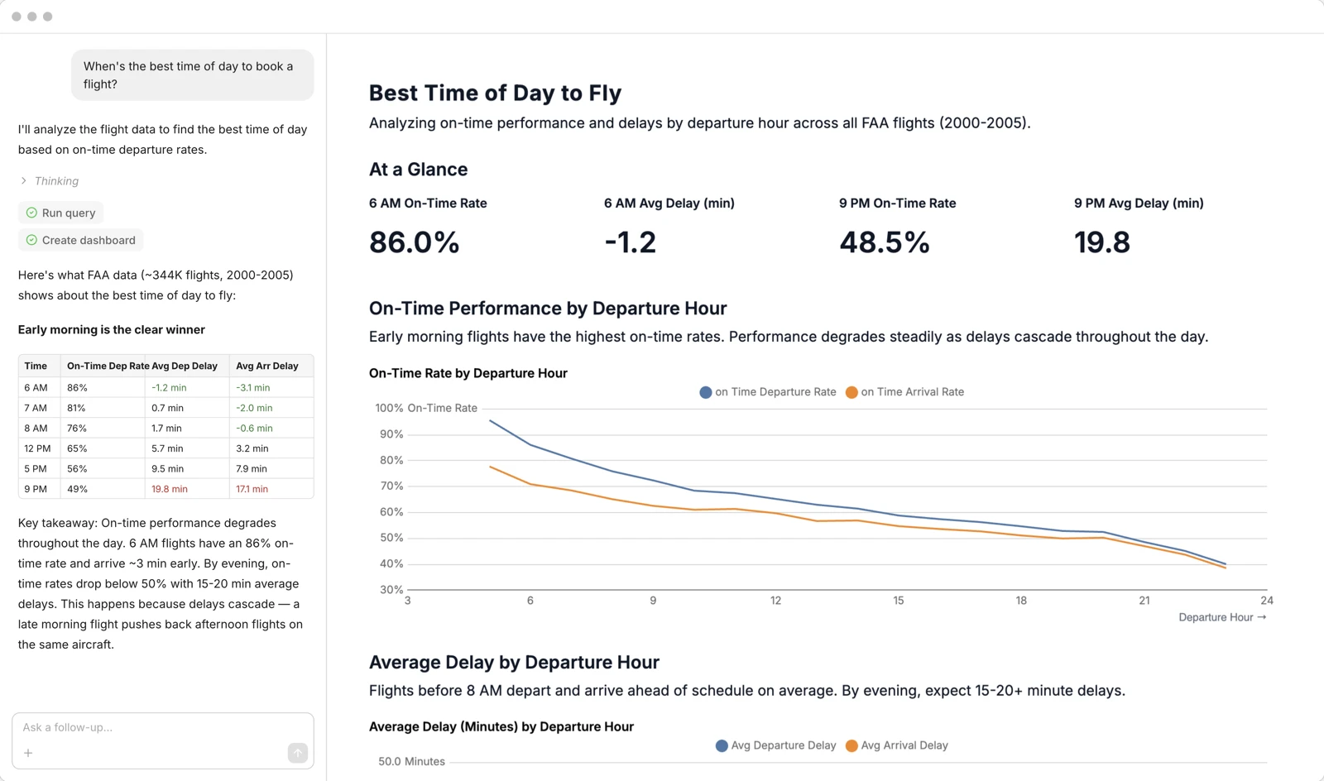Click the 9 PM On-Time Rate value 48.5%
This screenshot has width=1324, height=781.
coord(884,242)
